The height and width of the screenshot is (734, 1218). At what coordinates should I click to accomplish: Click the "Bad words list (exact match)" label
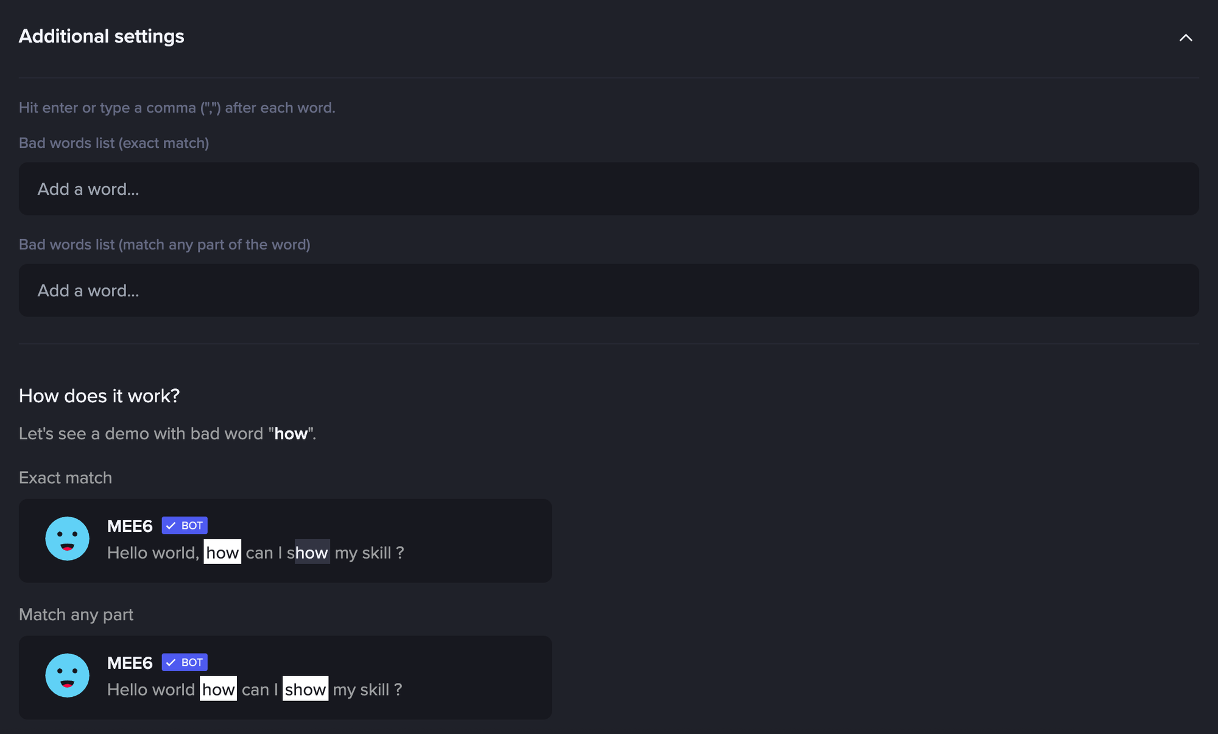coord(114,143)
